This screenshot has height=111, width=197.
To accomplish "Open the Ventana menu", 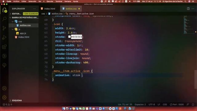I will [68, 1].
